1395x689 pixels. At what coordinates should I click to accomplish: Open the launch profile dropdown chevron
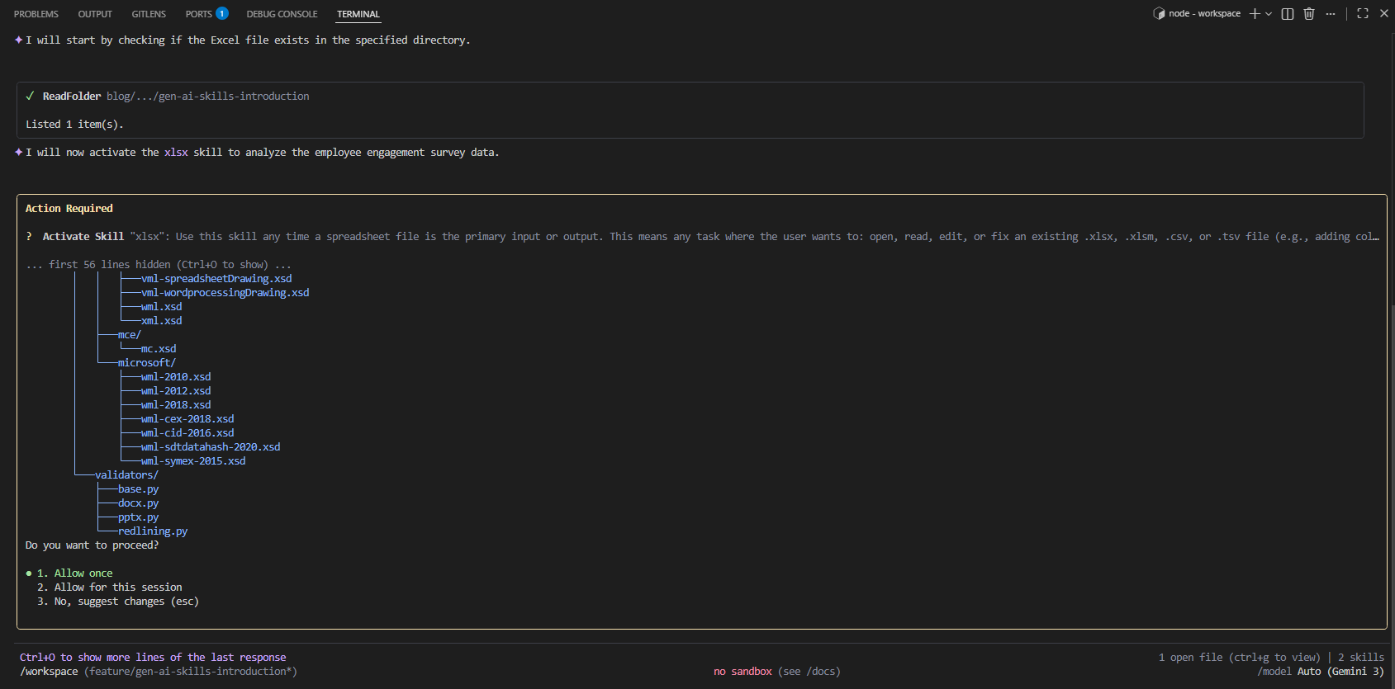pos(1269,13)
